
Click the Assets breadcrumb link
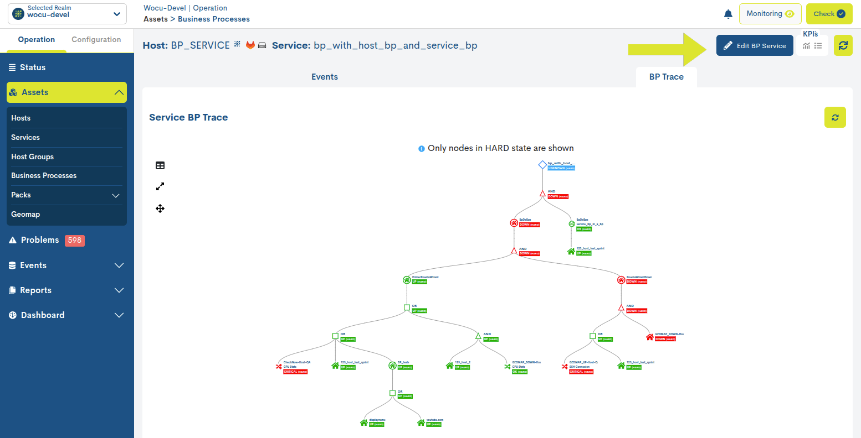156,19
